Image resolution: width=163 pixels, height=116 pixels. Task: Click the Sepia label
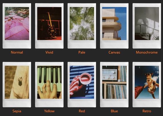[17, 111]
